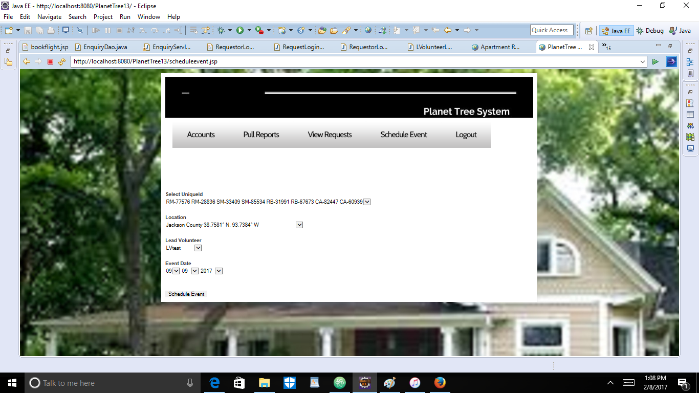Screen dimensions: 699x393
Task: Click the Pull Reports navigation link
Action: click(x=261, y=135)
